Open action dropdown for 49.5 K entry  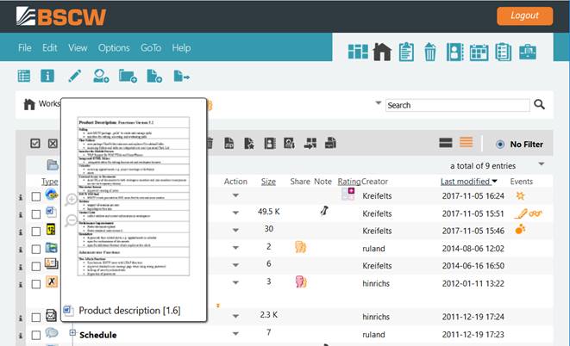(235, 212)
